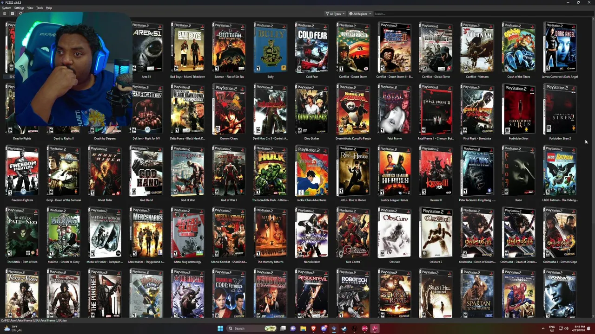Select The Matrix - Path of Neo cover
Image resolution: width=595 pixels, height=334 pixels.
[22, 233]
